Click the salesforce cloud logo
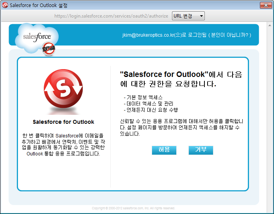The height and width of the screenshot is (214, 274). click(37, 37)
